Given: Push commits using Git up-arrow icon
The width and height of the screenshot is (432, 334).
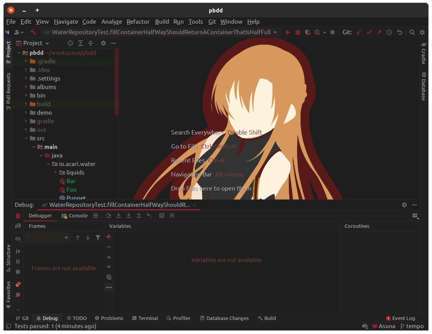Looking at the screenshot, I should pyautogui.click(x=379, y=32).
